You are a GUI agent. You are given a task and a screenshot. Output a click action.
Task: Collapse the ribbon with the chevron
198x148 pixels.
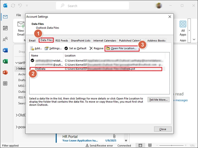pyautogui.click(x=194, y=39)
